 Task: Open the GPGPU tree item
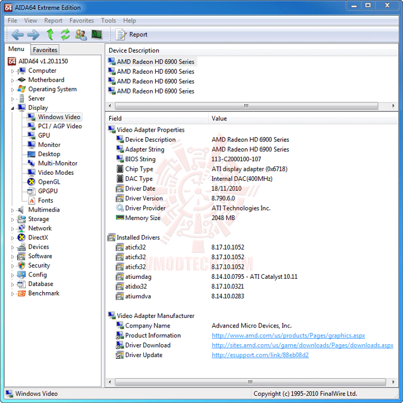[43, 191]
